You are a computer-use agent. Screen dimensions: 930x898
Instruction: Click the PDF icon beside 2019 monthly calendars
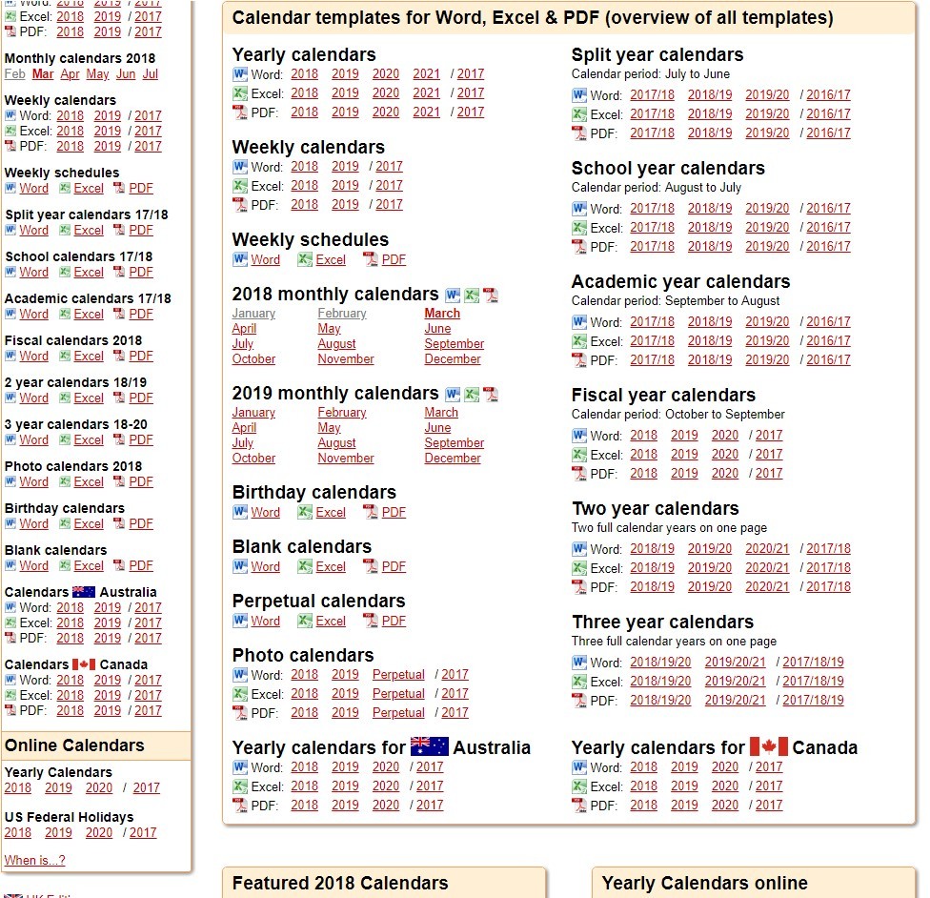coord(491,394)
